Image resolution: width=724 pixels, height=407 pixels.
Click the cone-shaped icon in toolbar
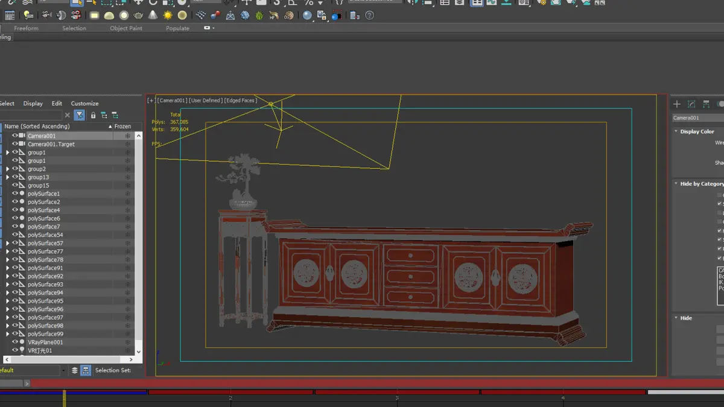pos(153,15)
